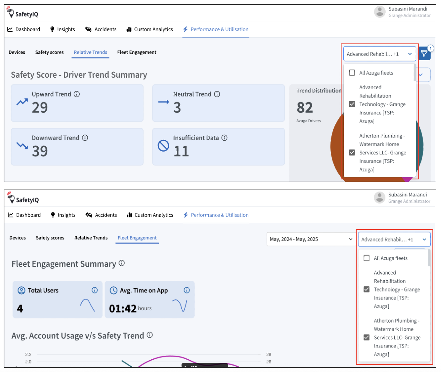Switch to Fleet Engagement tab from Relative Trends

(x=137, y=52)
